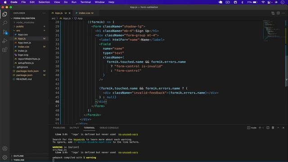The image size is (288, 162).
Task: Click the code minimap overview
Action: click(x=273, y=30)
